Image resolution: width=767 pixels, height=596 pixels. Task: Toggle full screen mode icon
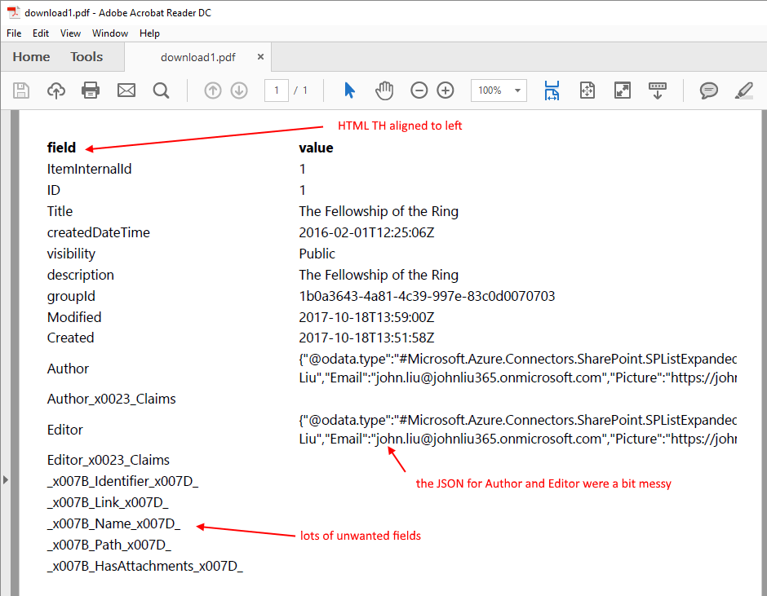(623, 91)
